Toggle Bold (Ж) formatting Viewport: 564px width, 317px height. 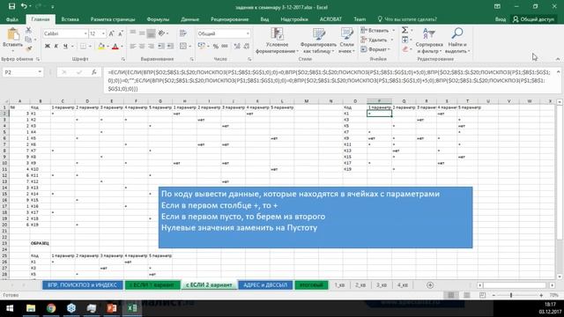coord(47,47)
